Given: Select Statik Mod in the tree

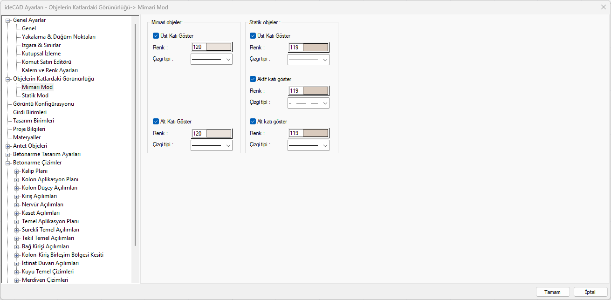Looking at the screenshot, I should pyautogui.click(x=35, y=95).
